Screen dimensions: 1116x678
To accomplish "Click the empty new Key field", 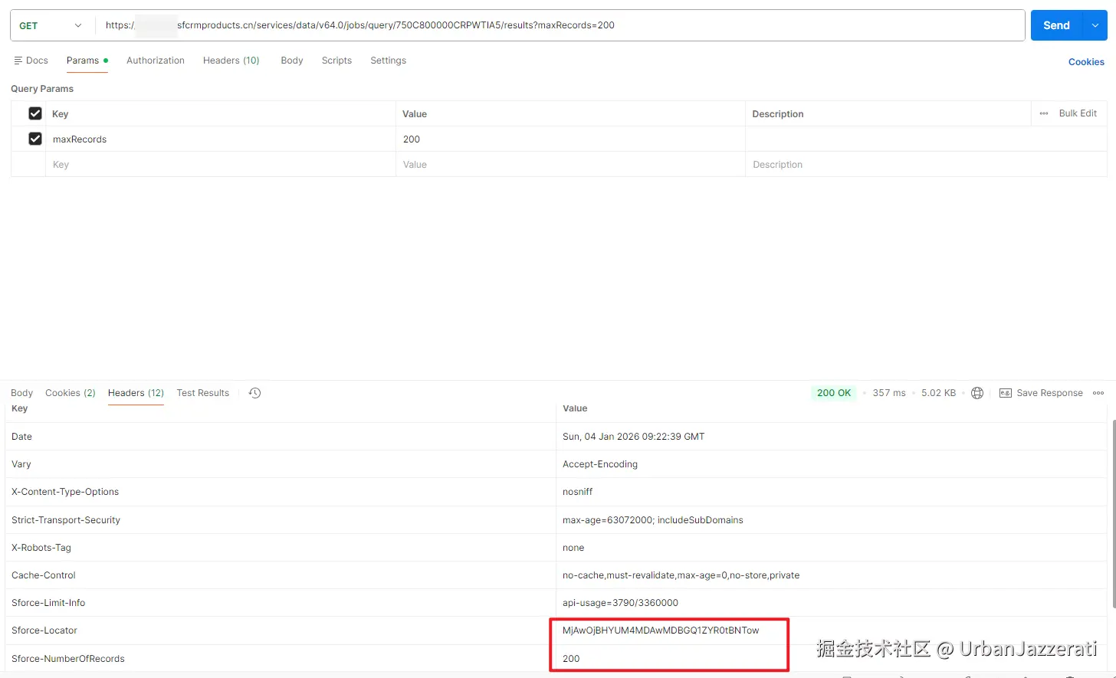I will (221, 164).
